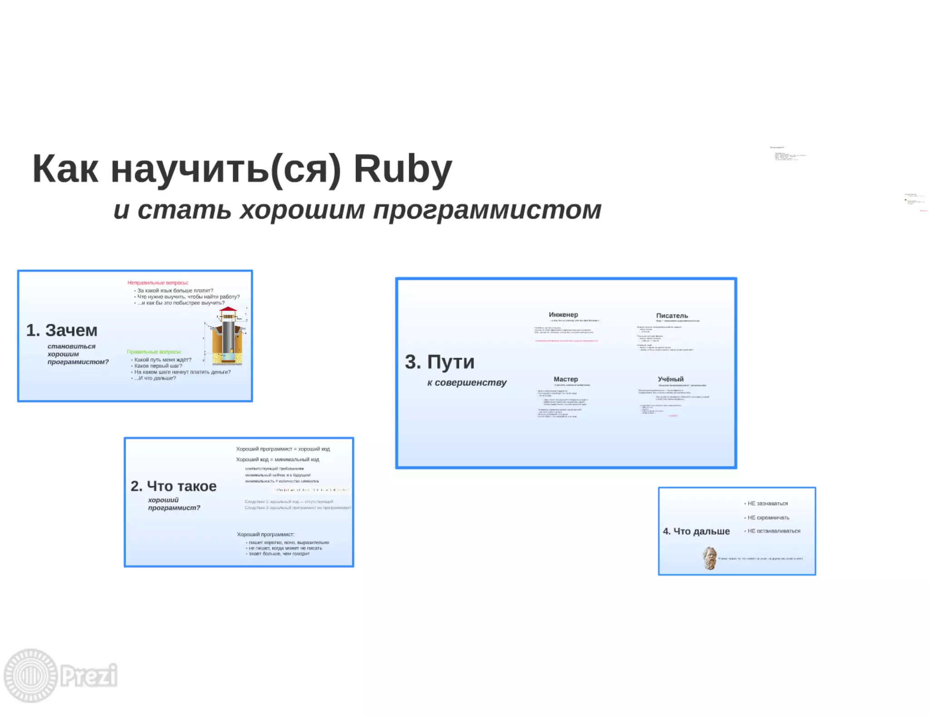Open frame '4. Что дальше'
Screen dimensions: 929x717
pos(696,531)
